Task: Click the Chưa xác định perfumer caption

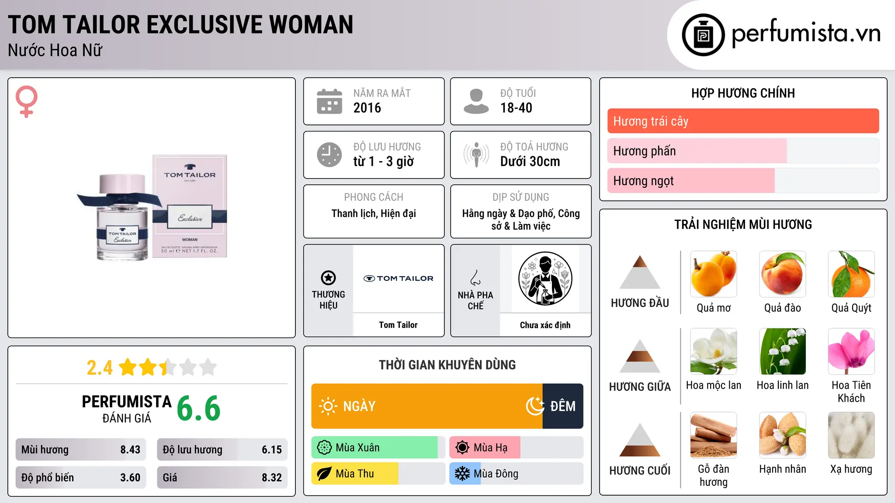Action: tap(545, 325)
